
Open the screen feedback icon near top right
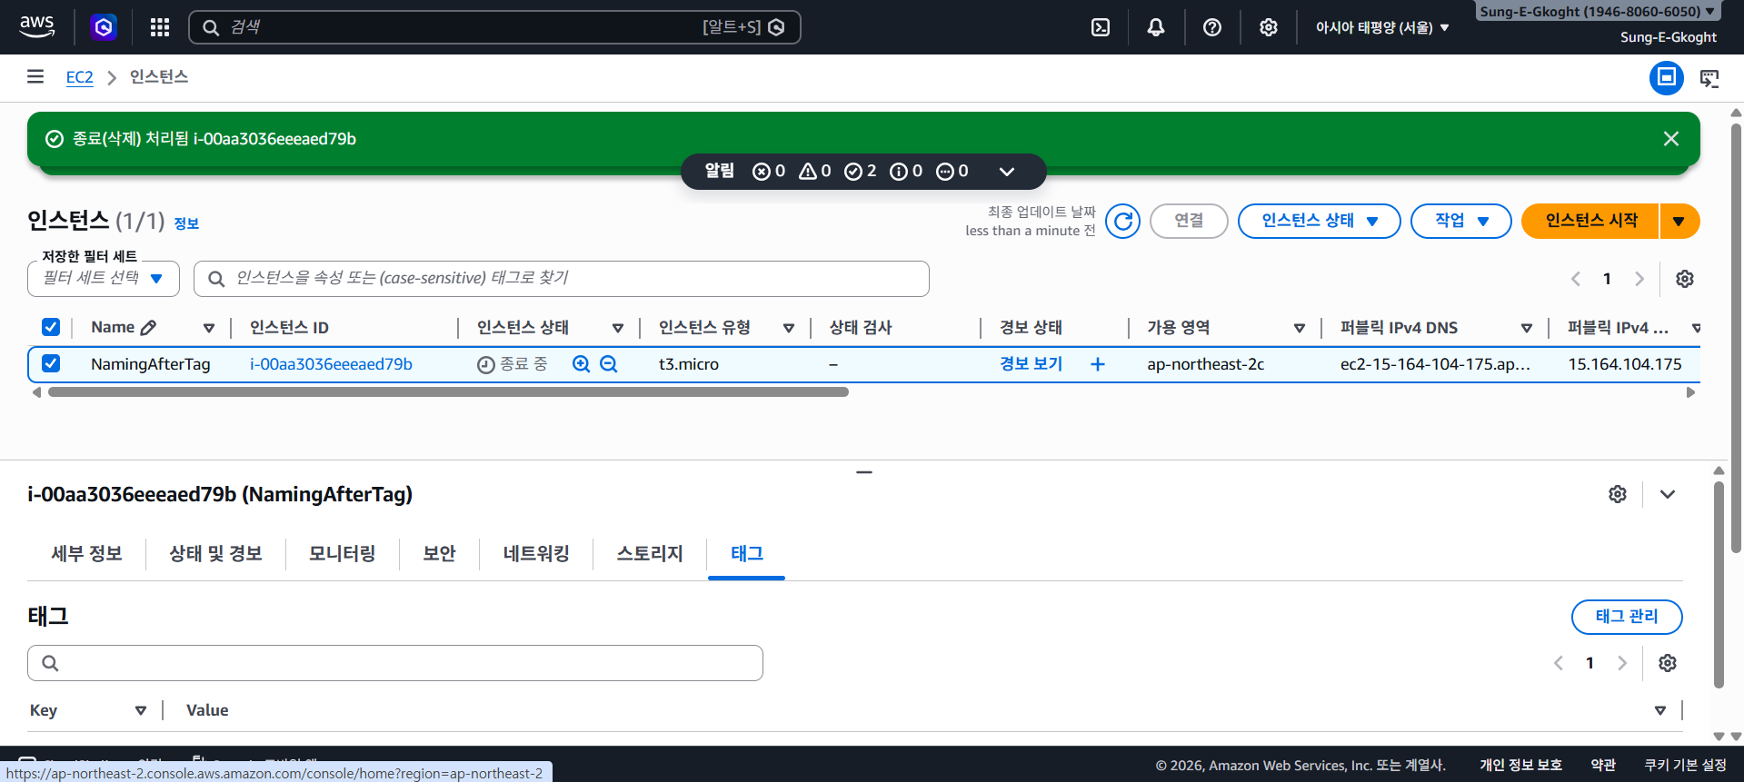coord(1709,78)
